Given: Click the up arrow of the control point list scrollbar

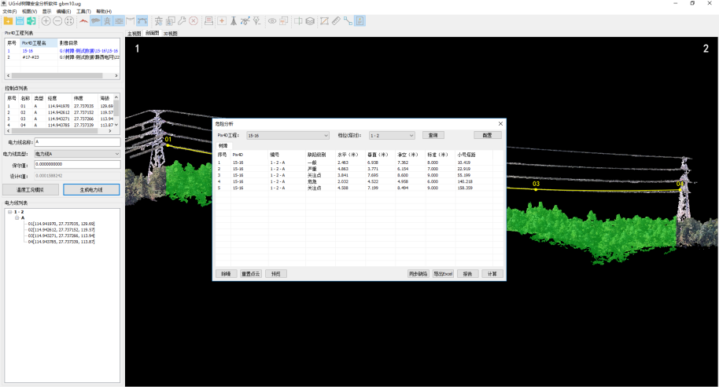Looking at the screenshot, I should click(x=116, y=97).
